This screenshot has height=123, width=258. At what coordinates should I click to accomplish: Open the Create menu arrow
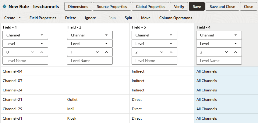point(20,18)
